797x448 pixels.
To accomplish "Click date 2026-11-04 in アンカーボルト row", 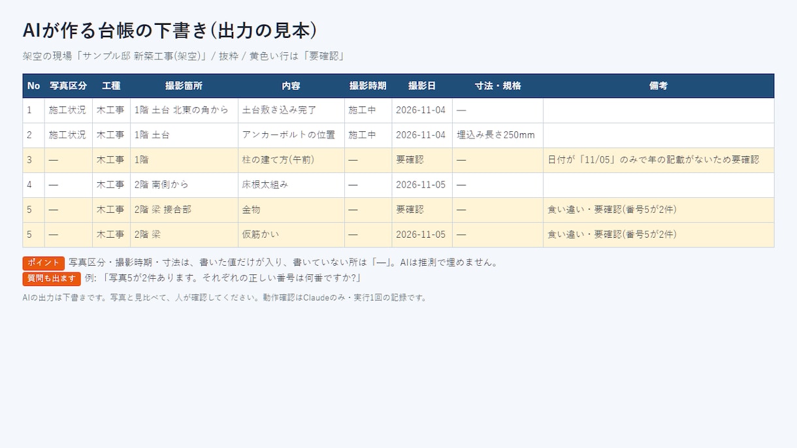I will coord(421,135).
